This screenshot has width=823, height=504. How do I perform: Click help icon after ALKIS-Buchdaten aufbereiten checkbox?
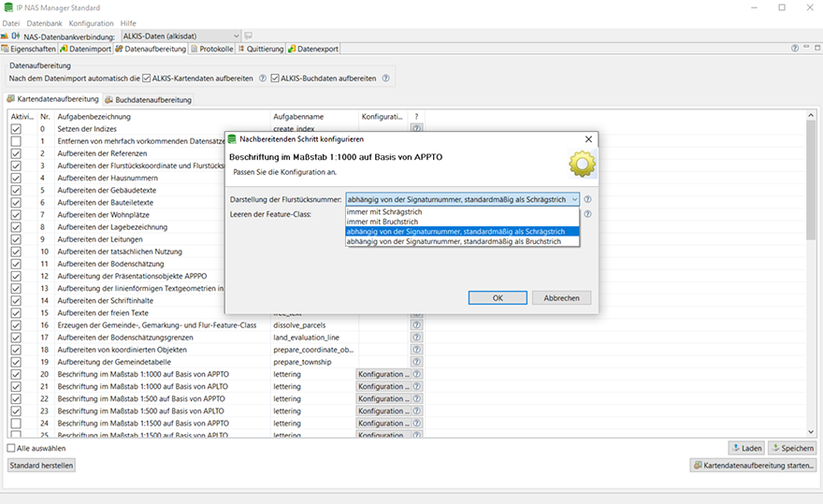tap(386, 79)
